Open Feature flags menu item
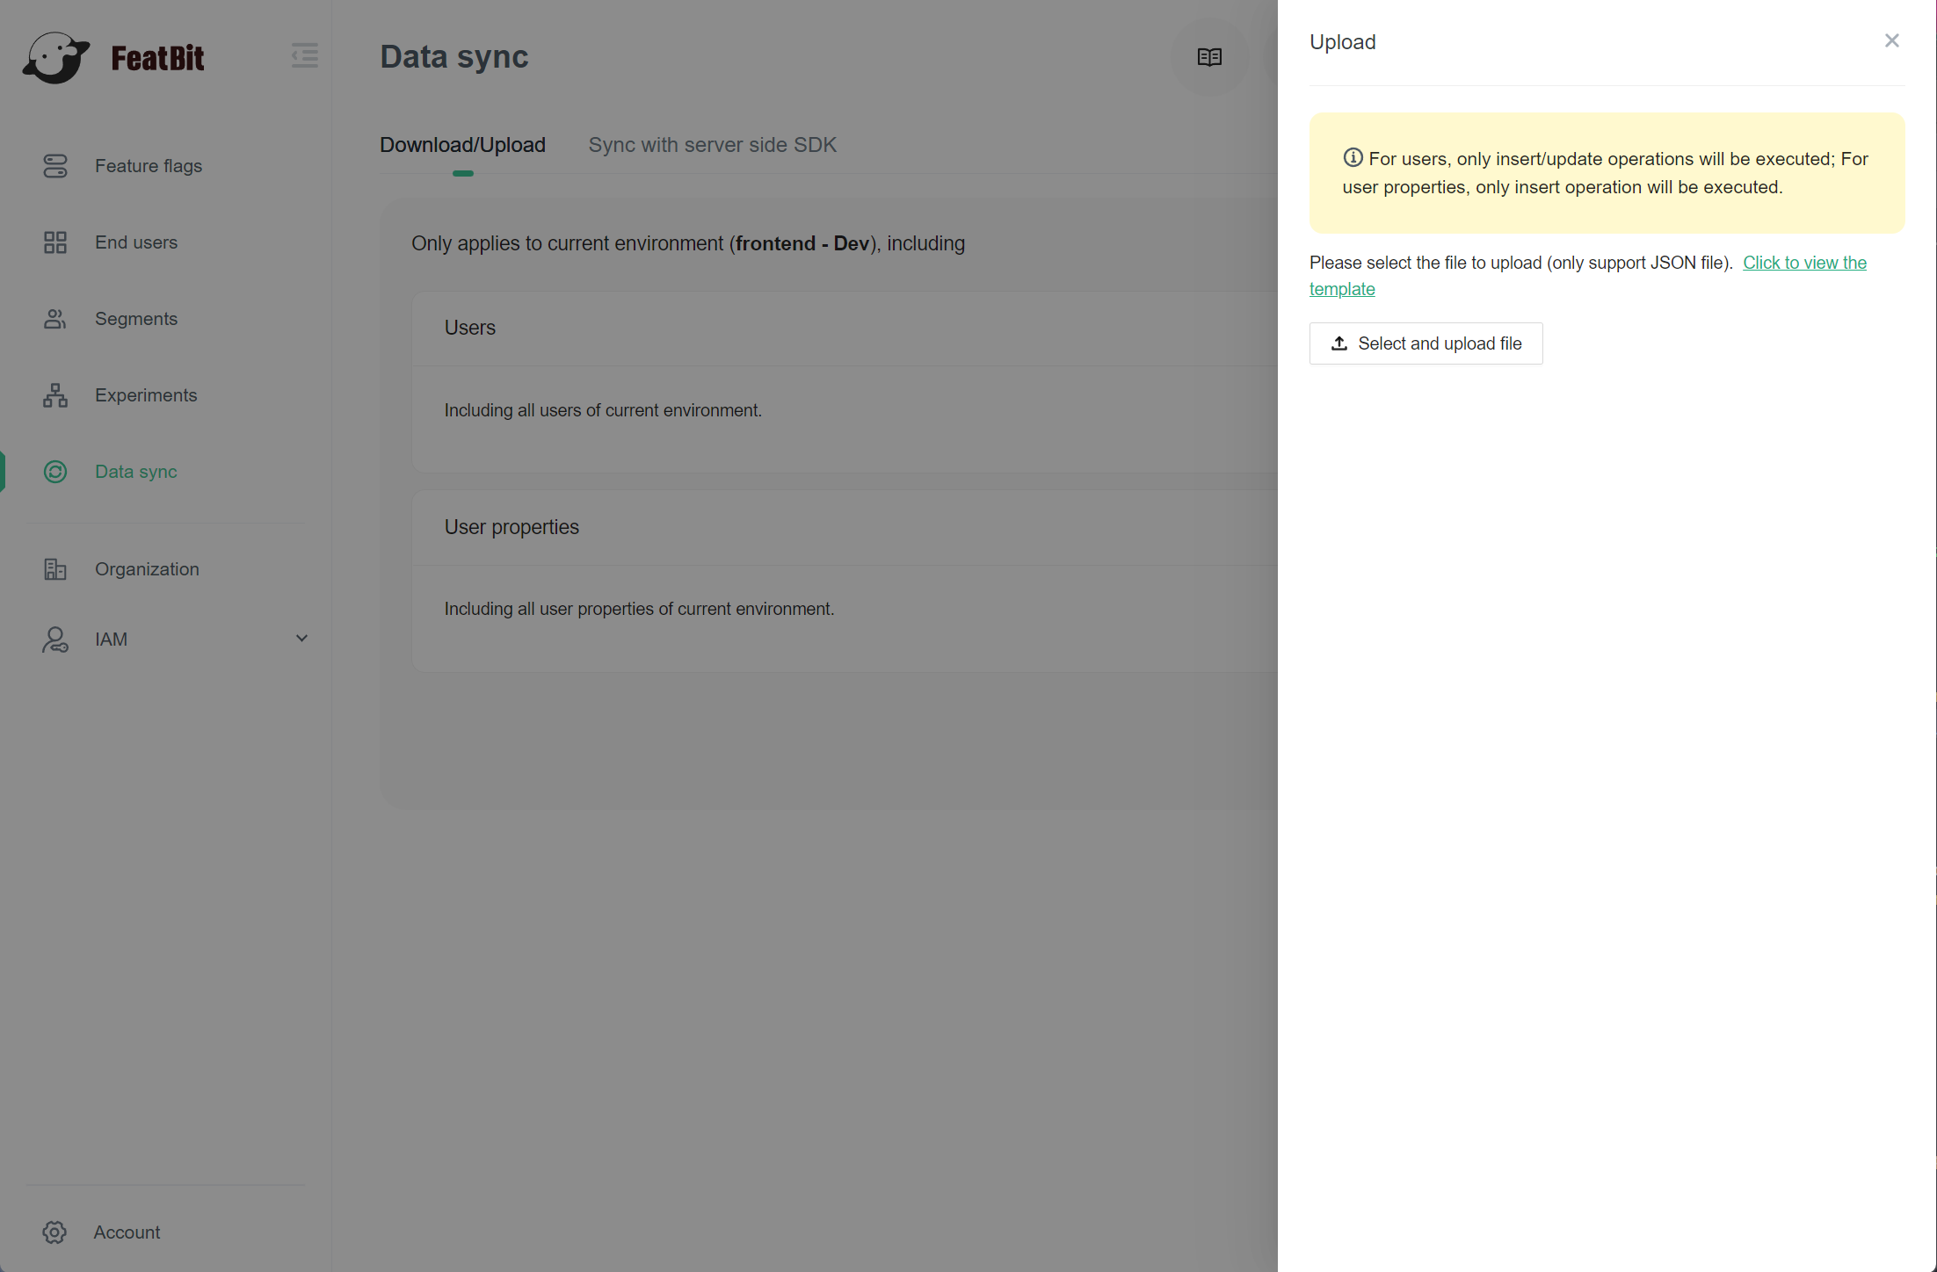This screenshot has width=1937, height=1272. tap(149, 166)
